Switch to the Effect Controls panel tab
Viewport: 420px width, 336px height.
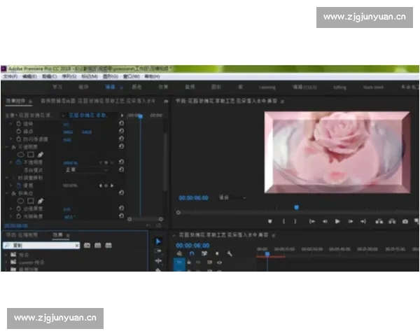(x=15, y=101)
